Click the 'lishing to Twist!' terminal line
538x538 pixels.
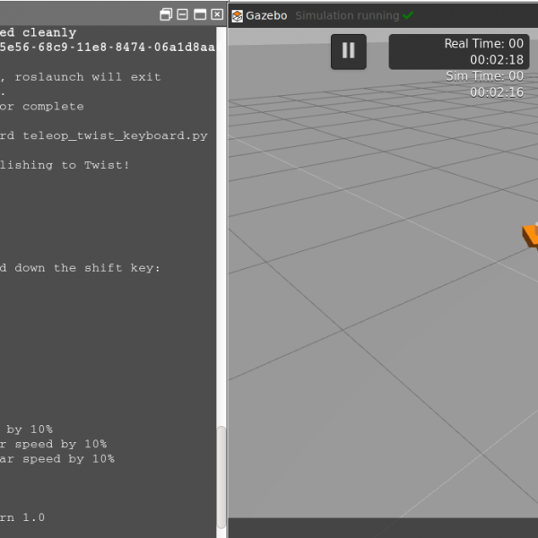pyautogui.click(x=65, y=165)
